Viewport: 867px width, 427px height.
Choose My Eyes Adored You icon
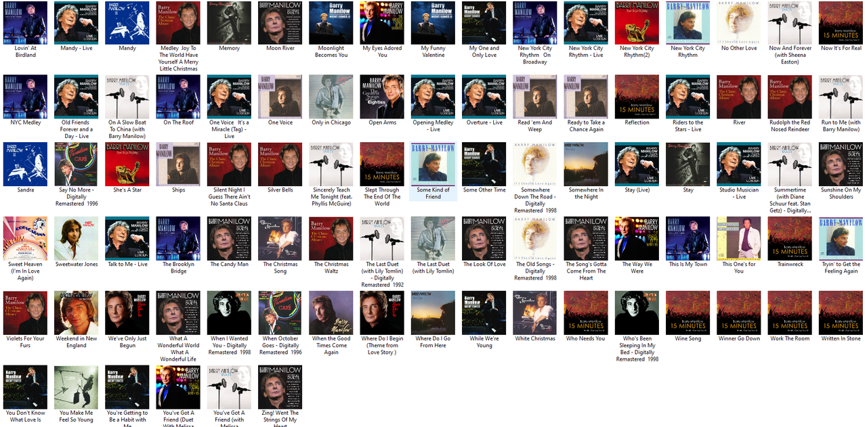(x=382, y=23)
